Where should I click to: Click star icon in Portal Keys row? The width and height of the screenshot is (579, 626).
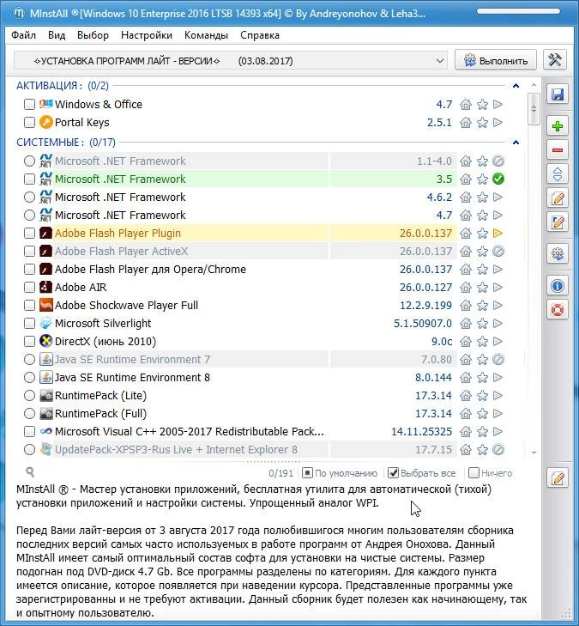(x=482, y=123)
